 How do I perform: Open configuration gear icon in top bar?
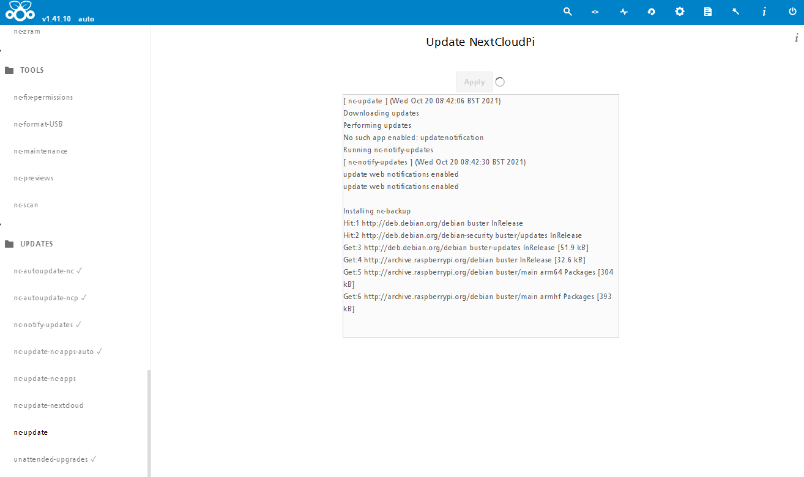point(680,12)
